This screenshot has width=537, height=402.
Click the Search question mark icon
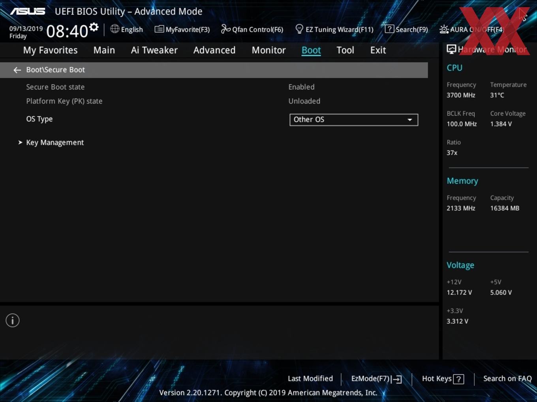point(389,29)
